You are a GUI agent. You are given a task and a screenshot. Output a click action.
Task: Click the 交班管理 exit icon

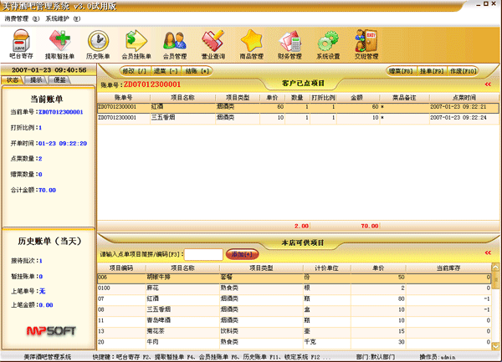[366, 44]
